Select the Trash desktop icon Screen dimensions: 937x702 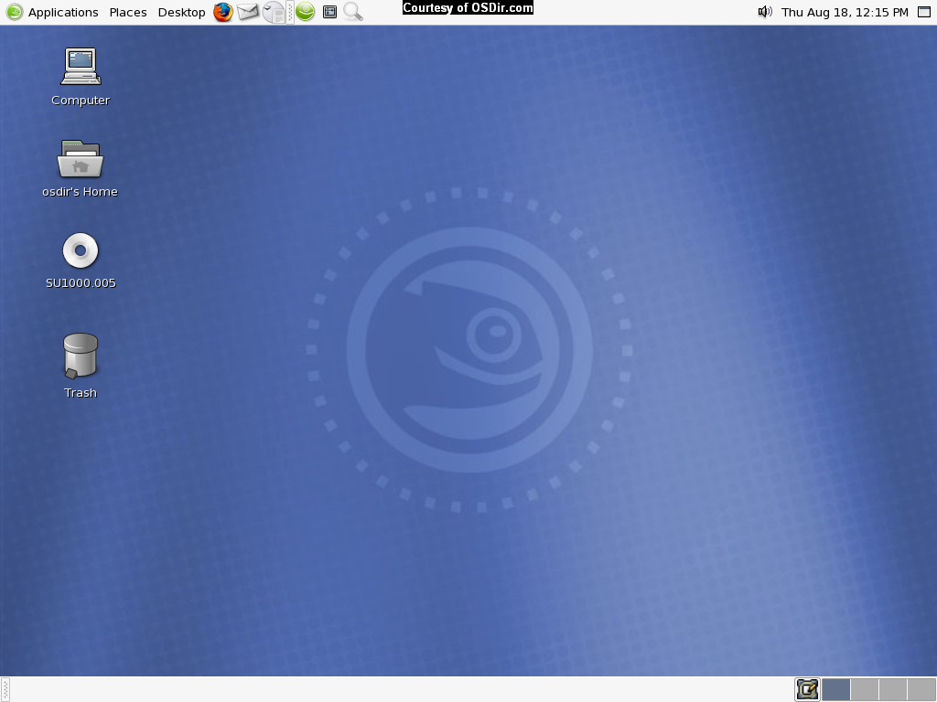click(81, 366)
